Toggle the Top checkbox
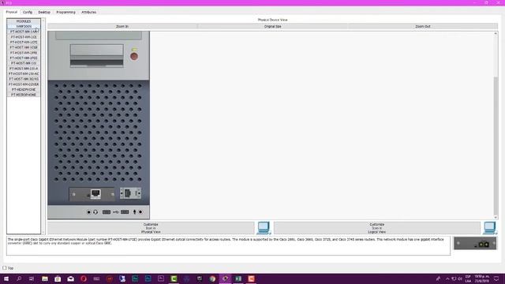The image size is (505, 284). click(5, 268)
